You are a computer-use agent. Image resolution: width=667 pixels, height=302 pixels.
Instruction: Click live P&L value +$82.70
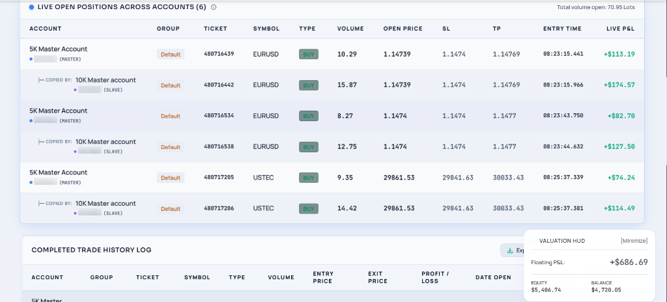tap(621, 116)
